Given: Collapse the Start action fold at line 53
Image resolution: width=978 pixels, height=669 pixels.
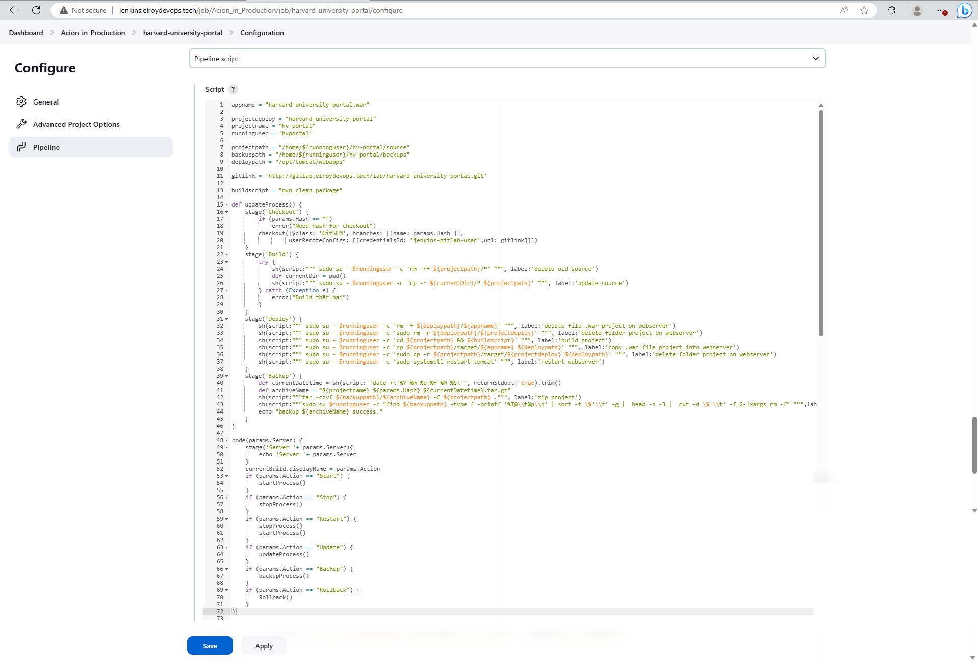Looking at the screenshot, I should 227,476.
